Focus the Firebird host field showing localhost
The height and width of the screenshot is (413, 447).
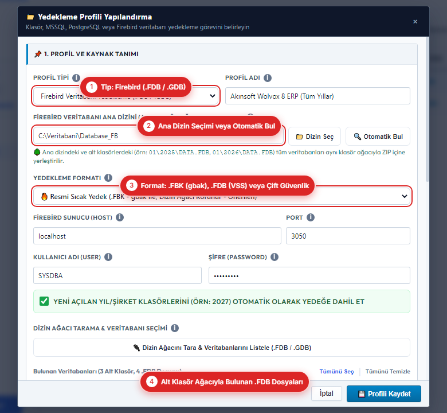tap(157, 236)
